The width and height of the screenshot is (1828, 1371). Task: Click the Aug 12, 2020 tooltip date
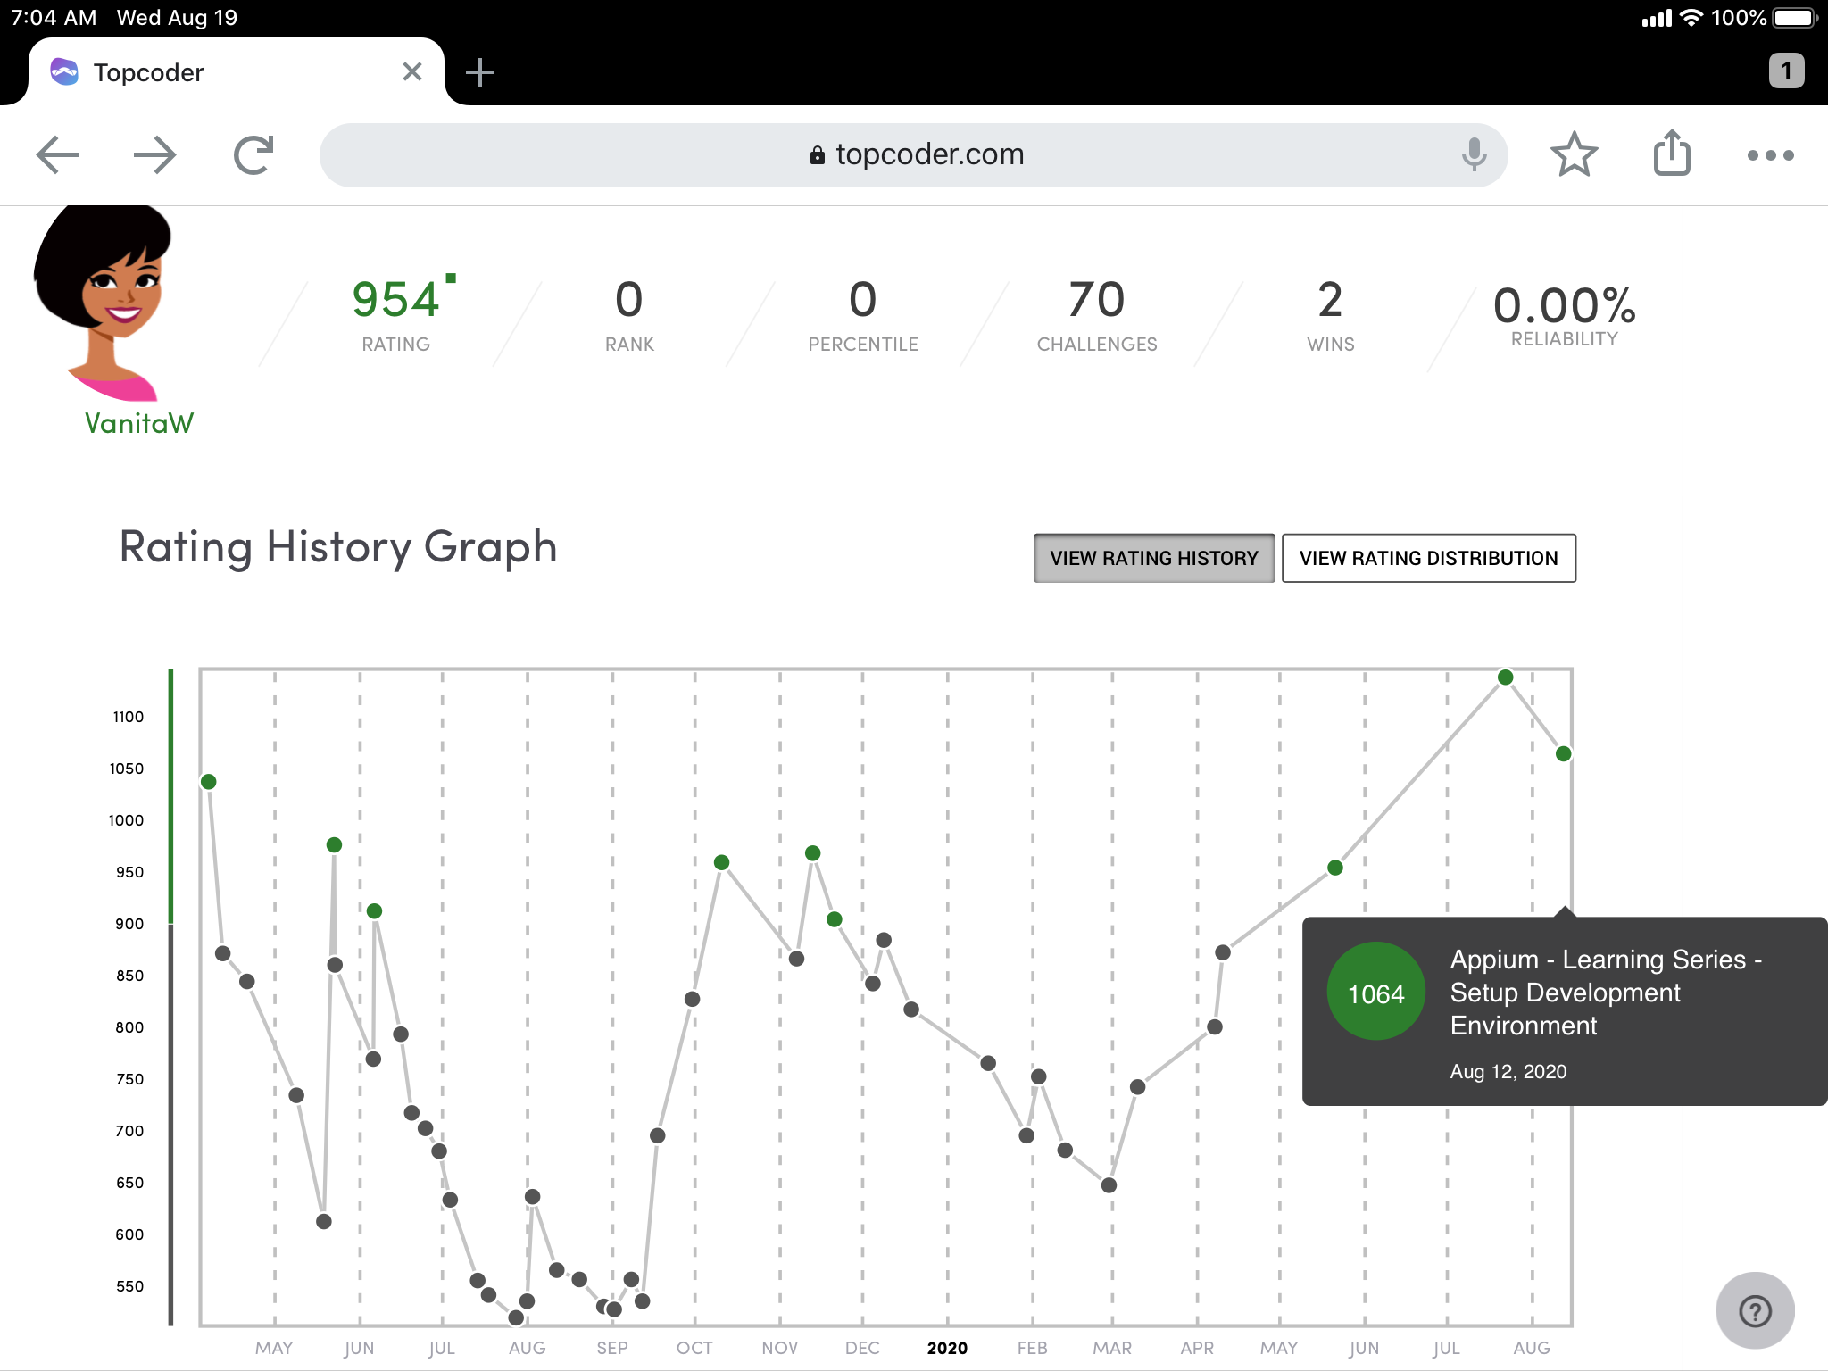[x=1508, y=1072]
